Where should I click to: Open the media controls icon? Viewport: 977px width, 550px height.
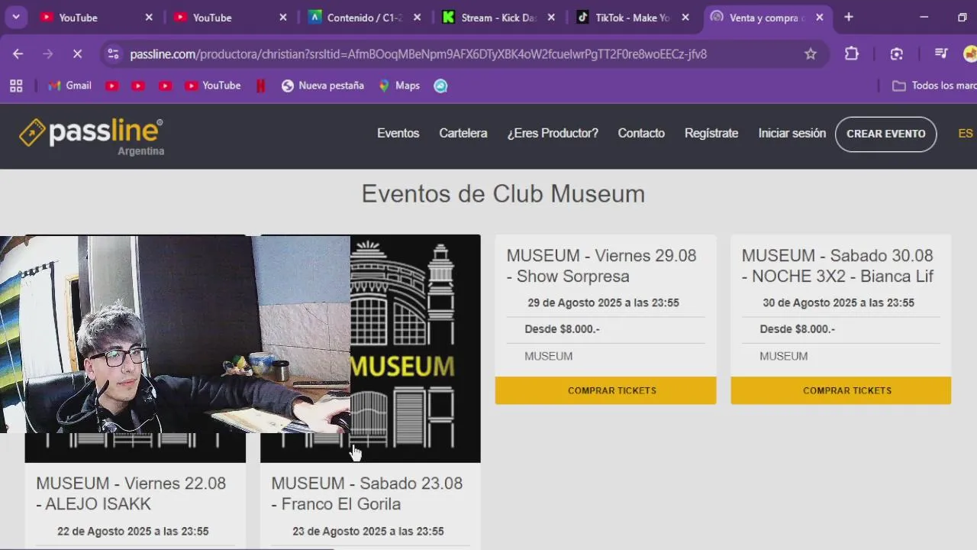point(941,53)
